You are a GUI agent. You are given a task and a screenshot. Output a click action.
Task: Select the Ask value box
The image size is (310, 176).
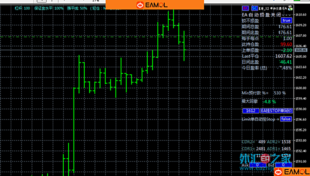(257, 165)
